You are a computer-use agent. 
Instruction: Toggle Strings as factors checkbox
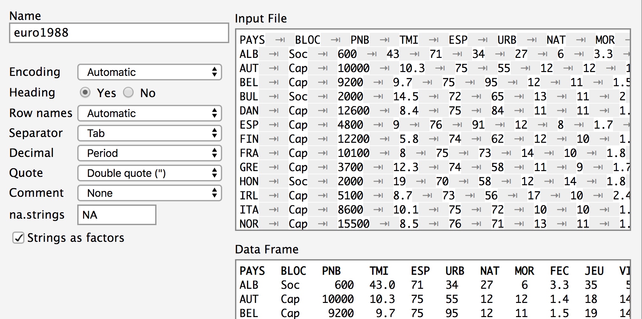(18, 238)
